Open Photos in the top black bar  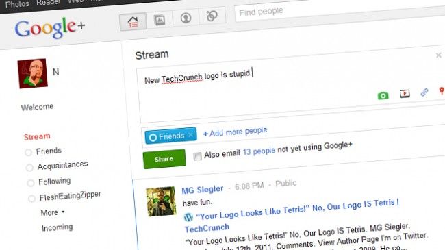click(x=17, y=4)
